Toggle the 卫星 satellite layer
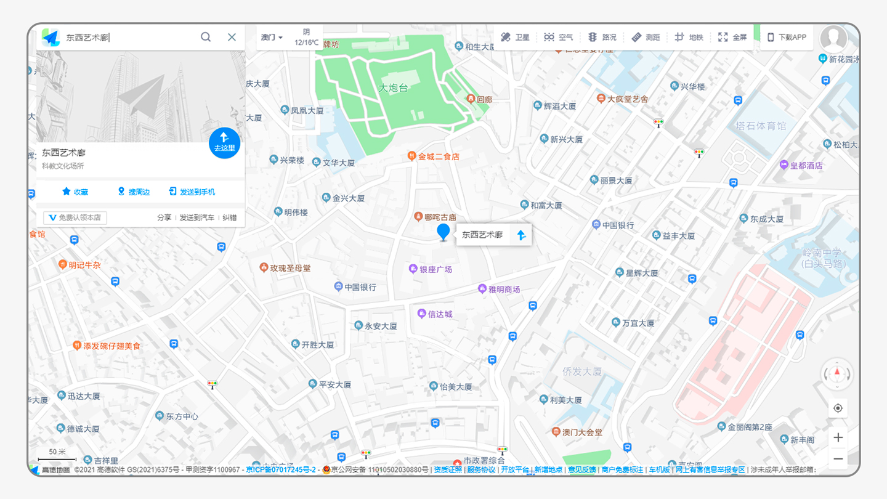 click(515, 37)
